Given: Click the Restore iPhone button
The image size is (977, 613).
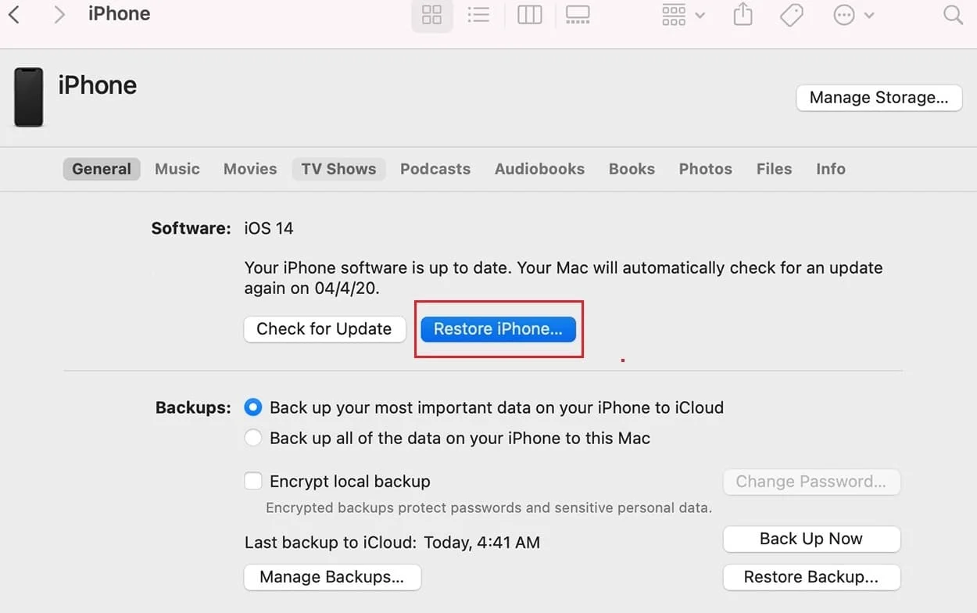Looking at the screenshot, I should pos(498,329).
